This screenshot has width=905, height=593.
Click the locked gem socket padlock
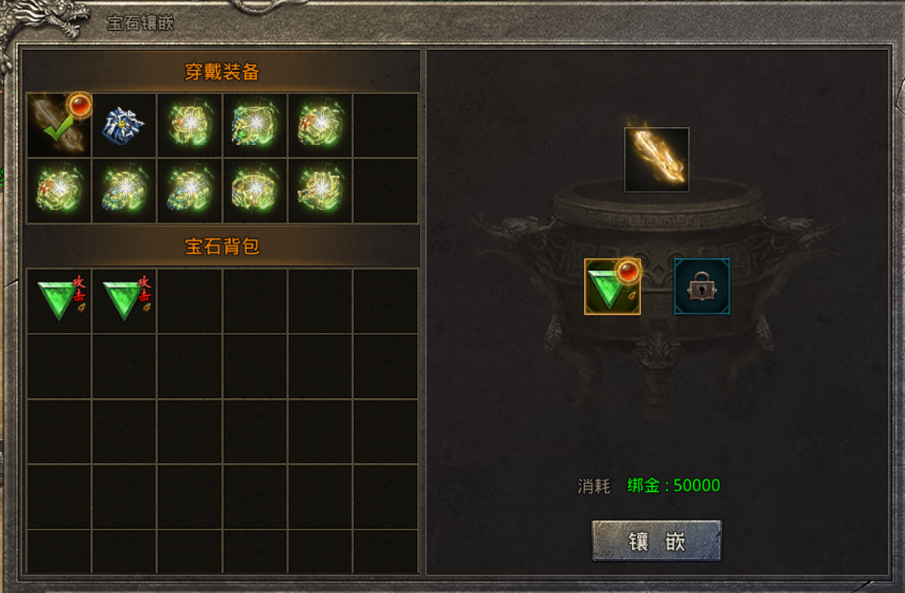(x=702, y=286)
